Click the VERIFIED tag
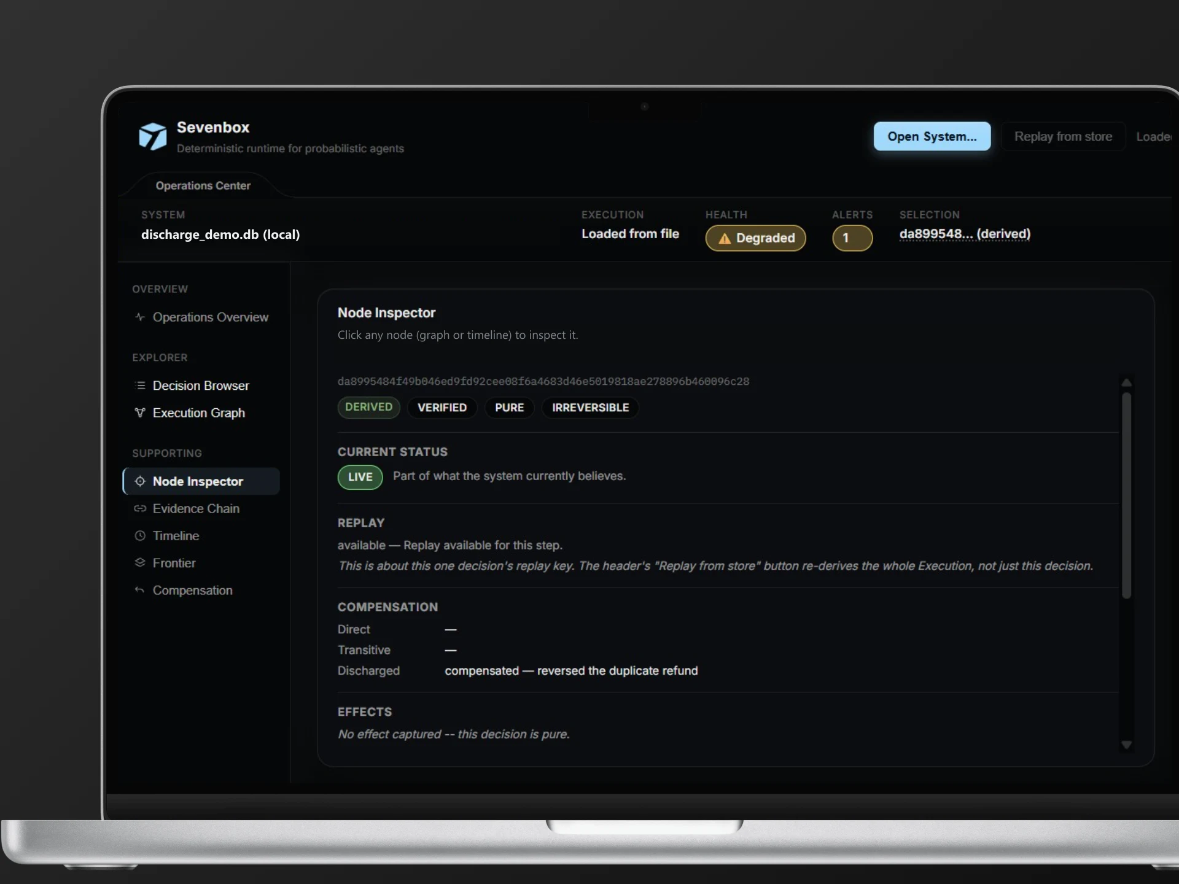Viewport: 1179px width, 884px height. pos(442,408)
